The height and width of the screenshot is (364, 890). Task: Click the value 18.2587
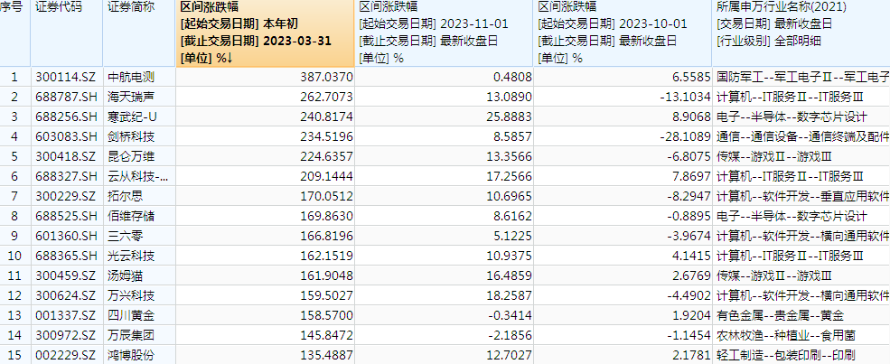(509, 296)
